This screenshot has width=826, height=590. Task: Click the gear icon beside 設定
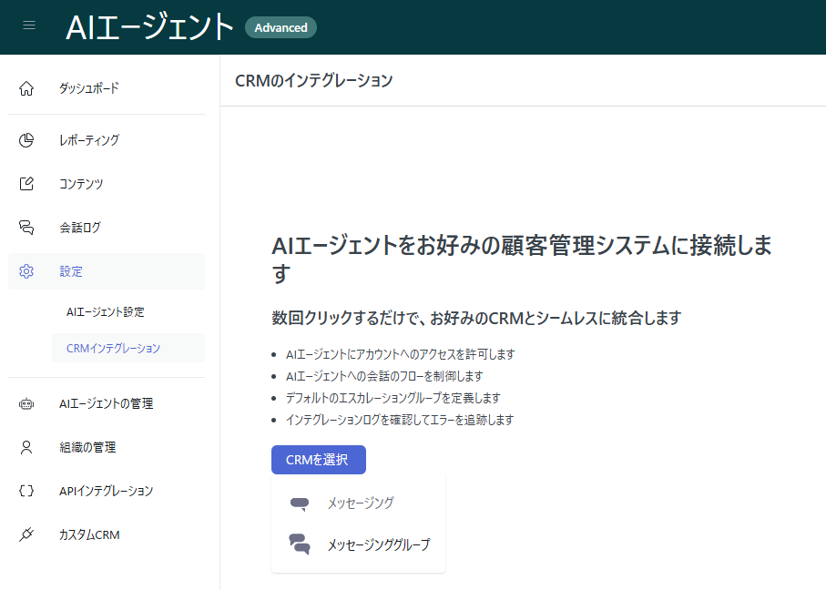tap(25, 270)
